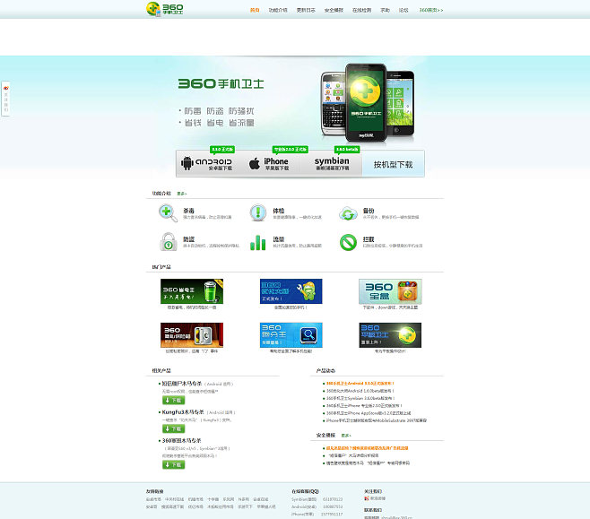Open the 安全播报 nav tab
Image resolution: width=590 pixels, height=519 pixels.
[x=334, y=10]
